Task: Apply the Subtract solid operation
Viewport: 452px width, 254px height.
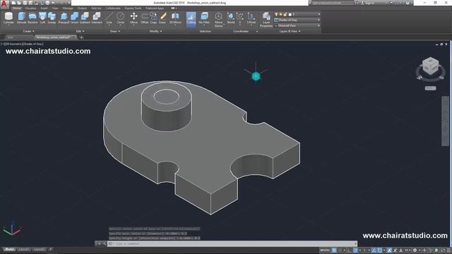Action: [x=85, y=18]
